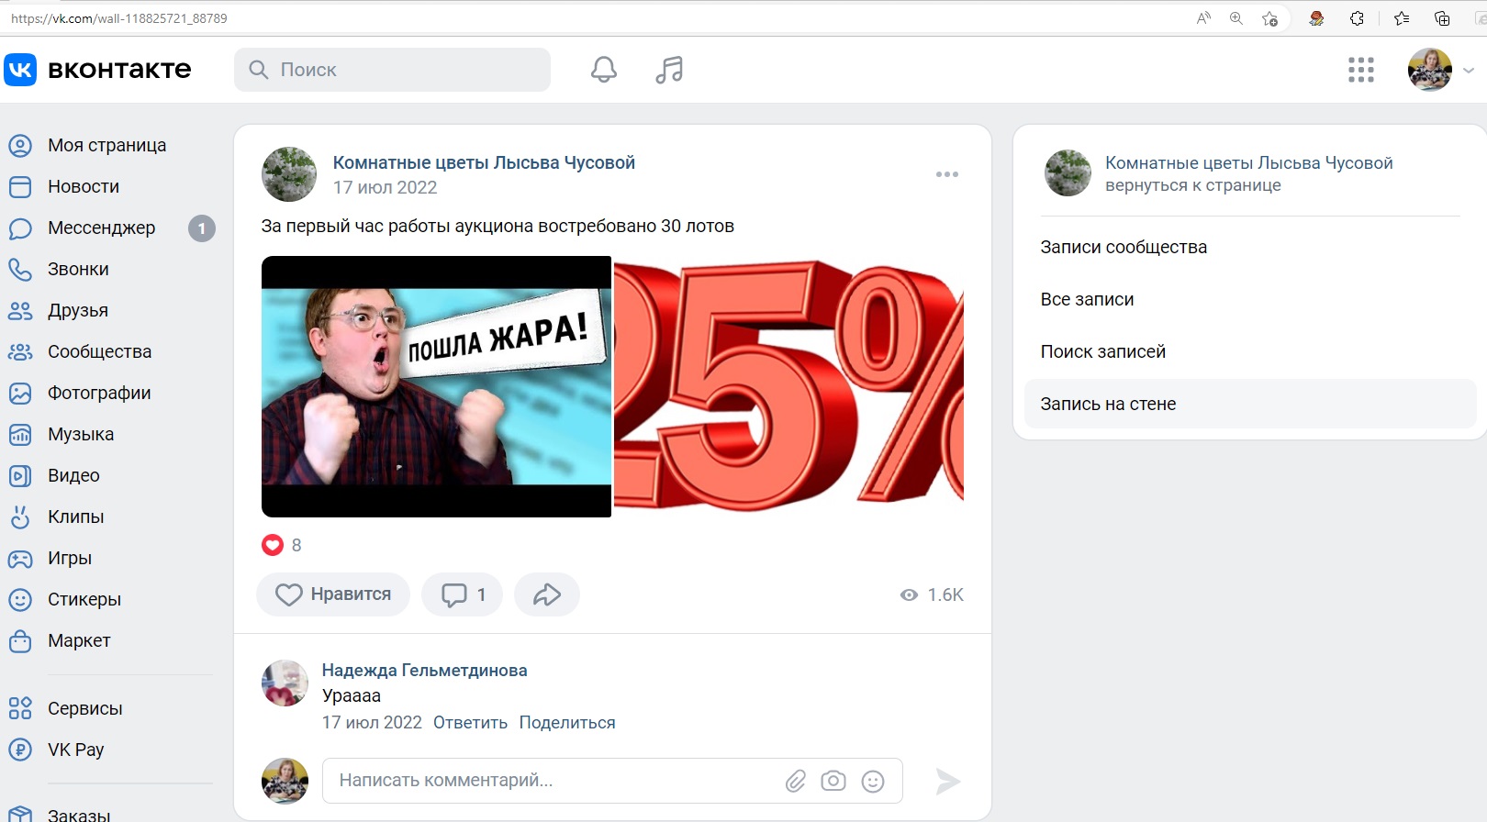
Task: Open the notifications bell
Action: coord(603,70)
